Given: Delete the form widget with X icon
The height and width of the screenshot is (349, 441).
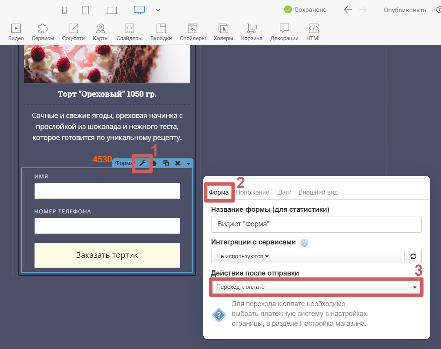Looking at the screenshot, I should [x=177, y=163].
